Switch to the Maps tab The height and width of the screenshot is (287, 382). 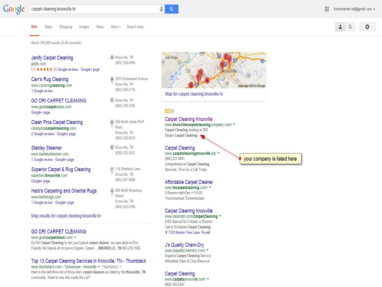[x=48, y=27]
